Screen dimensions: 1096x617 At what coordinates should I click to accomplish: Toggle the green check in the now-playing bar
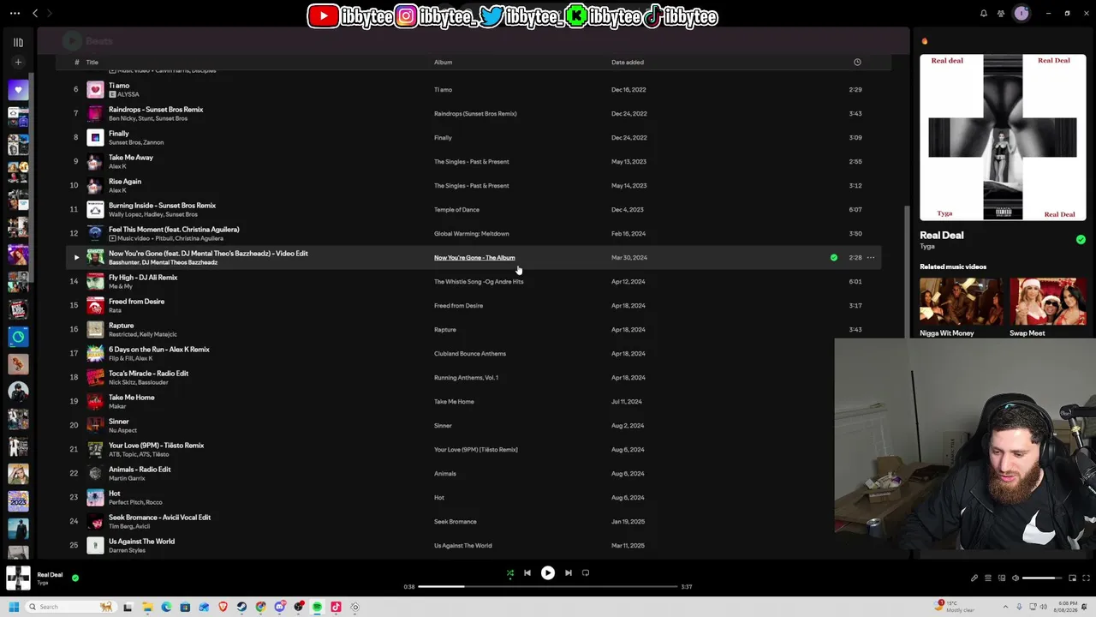point(75,578)
